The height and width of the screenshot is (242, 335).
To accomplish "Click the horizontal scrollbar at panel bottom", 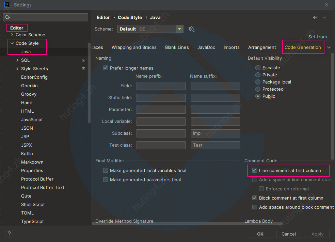I will (187, 223).
